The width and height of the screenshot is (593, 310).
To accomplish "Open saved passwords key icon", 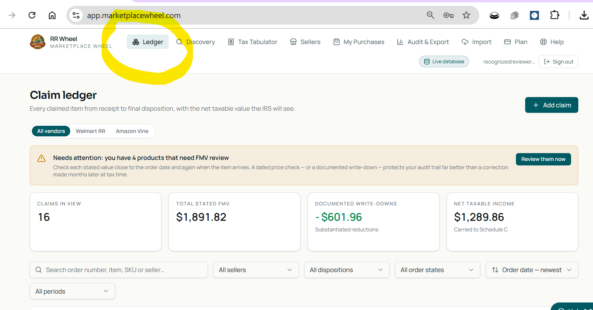I will tap(448, 15).
